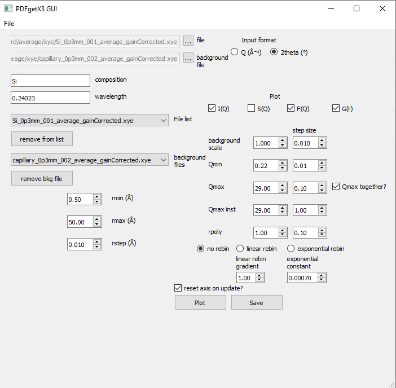Decrease the rpoly value
396x388 pixels.
pos(283,235)
